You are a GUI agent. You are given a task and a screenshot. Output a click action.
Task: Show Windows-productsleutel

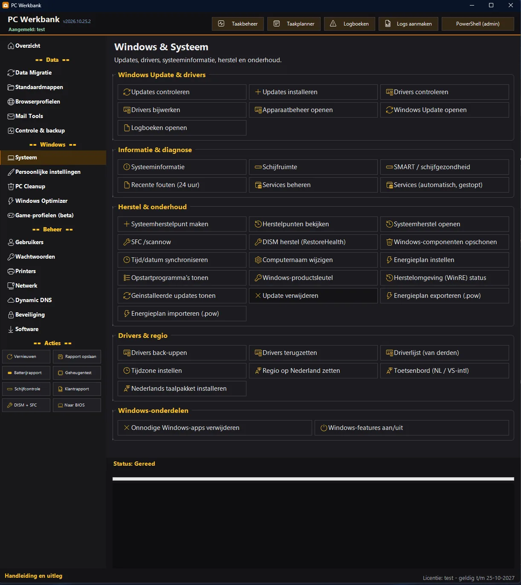(x=313, y=278)
